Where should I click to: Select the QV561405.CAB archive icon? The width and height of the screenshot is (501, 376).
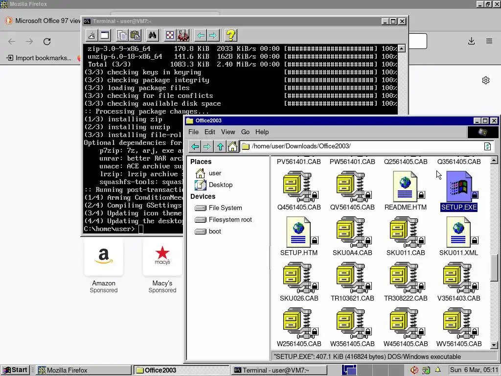[353, 187]
